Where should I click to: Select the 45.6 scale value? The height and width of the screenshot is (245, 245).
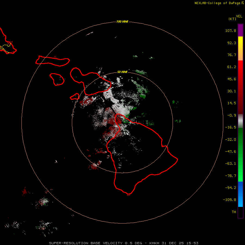point(232,79)
